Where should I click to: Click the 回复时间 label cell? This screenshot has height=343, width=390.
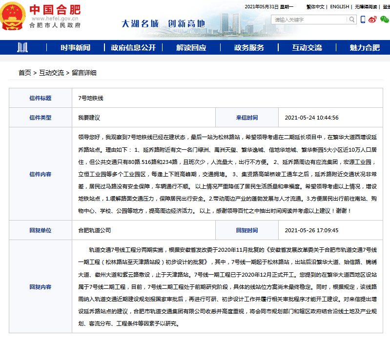point(247,230)
